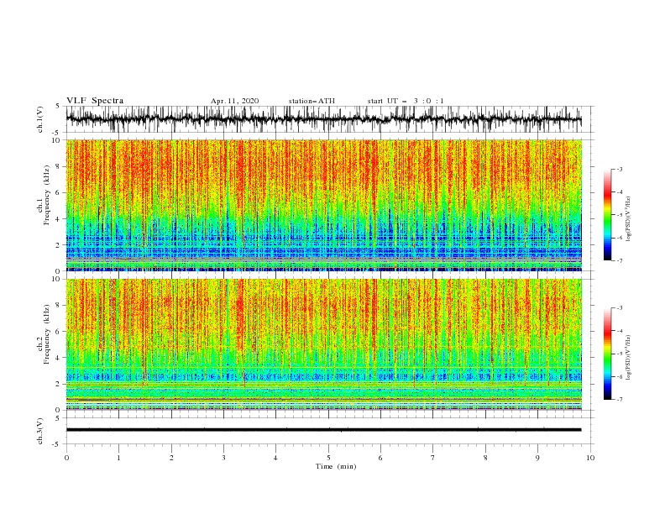
Task: Click the ch.1 spectrogram plot area
Action: (324, 205)
